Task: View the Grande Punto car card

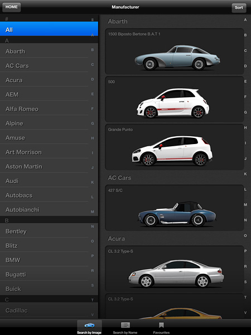Action: (x=175, y=147)
